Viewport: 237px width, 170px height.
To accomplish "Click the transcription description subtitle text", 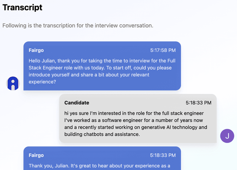I will coord(78,25).
